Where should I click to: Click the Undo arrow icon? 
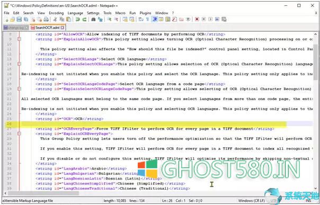coord(77,20)
